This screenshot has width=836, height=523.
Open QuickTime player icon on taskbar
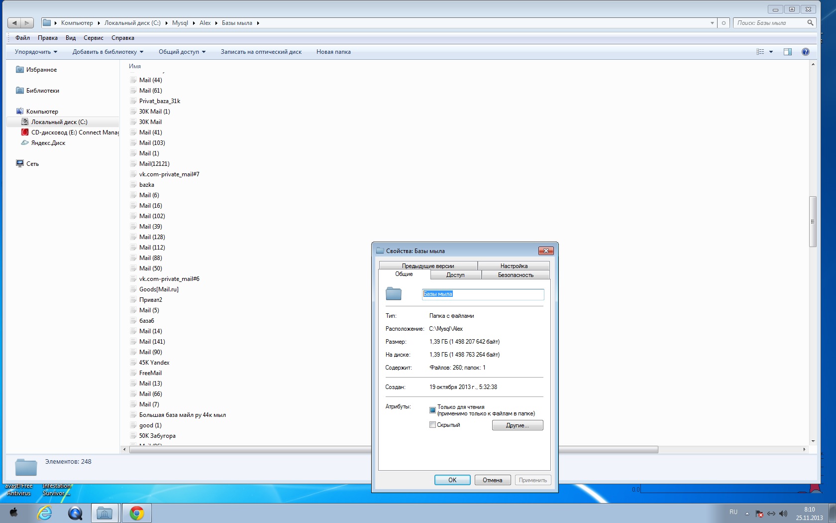75,513
